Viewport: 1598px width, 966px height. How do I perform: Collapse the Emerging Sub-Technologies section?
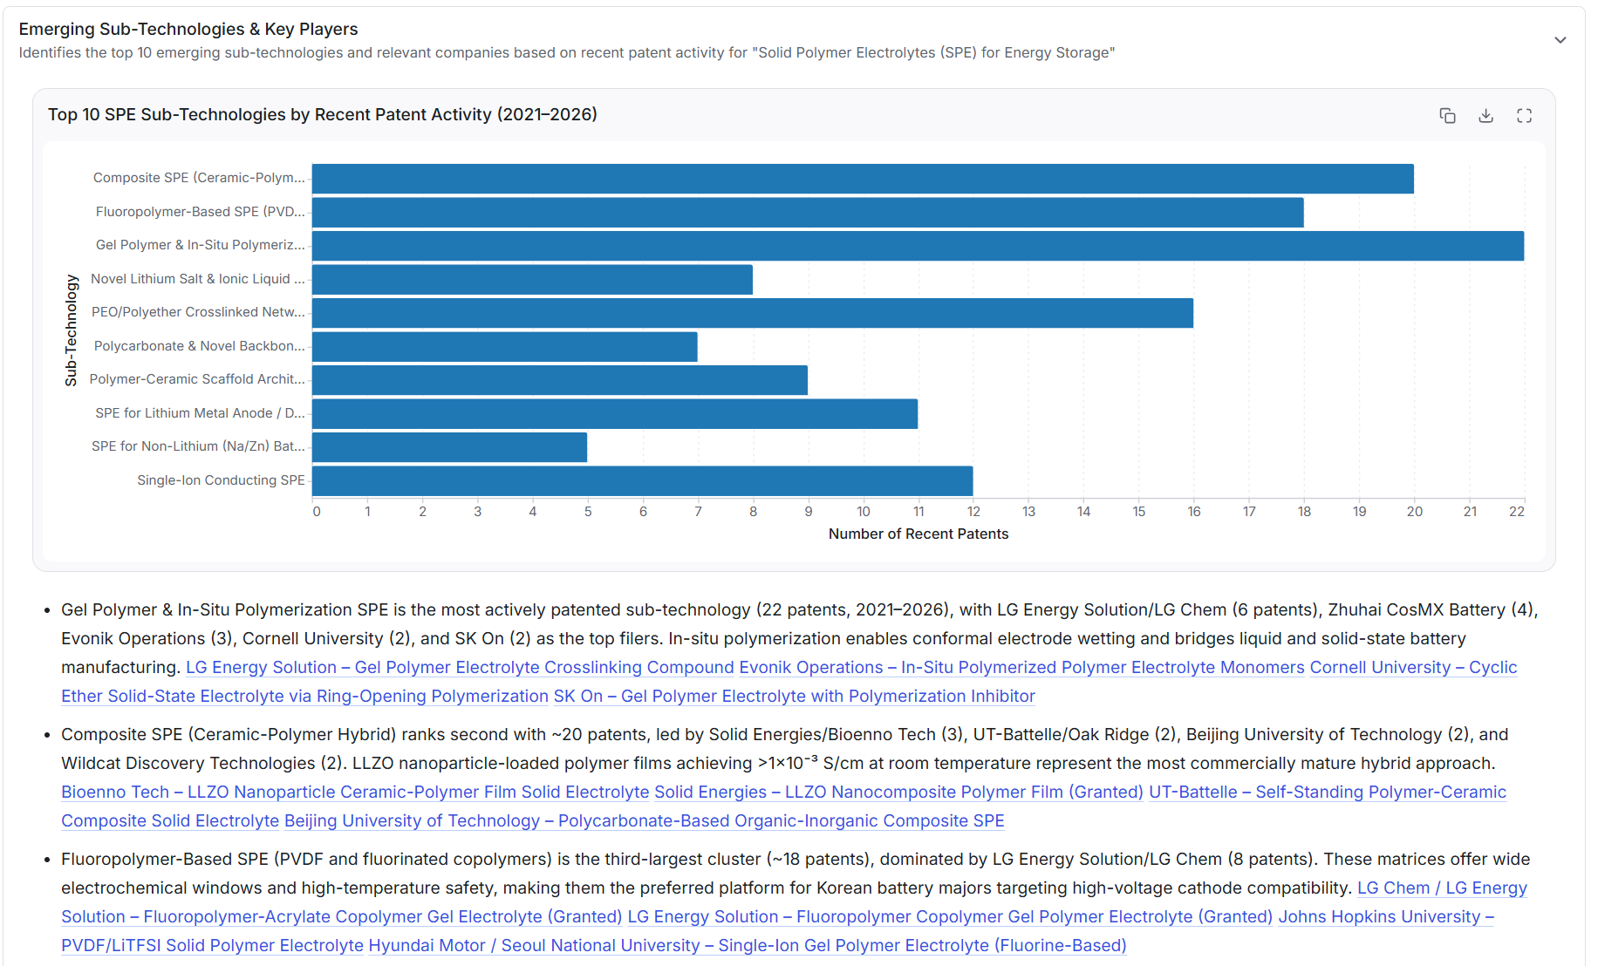(x=1560, y=40)
